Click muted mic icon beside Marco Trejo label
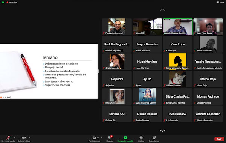 [195, 86]
